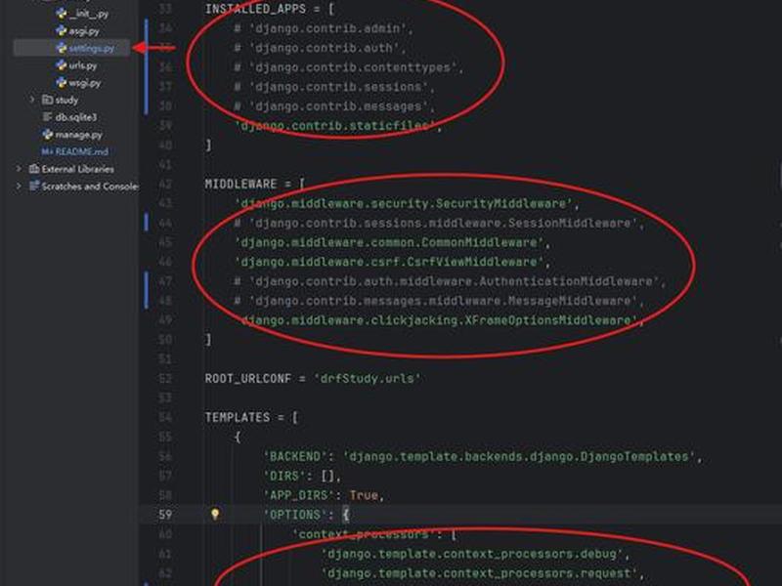Click the commented 'django.contrib.admin' line
Image resolution: width=782 pixels, height=586 pixels.
[x=324, y=29]
